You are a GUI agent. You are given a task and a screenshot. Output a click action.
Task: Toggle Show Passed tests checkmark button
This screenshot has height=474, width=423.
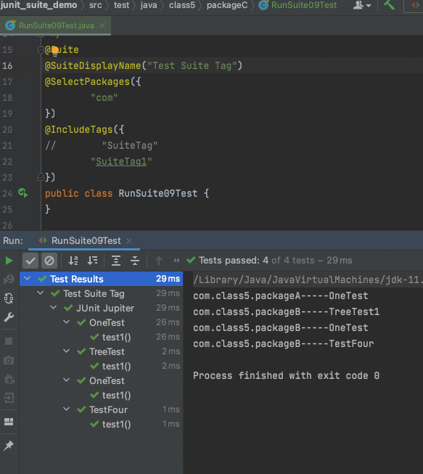click(x=30, y=261)
